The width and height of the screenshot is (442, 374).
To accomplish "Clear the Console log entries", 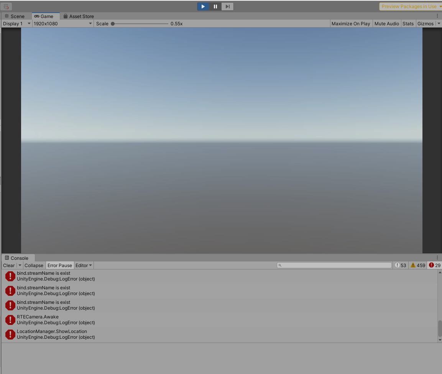I will pos(8,265).
